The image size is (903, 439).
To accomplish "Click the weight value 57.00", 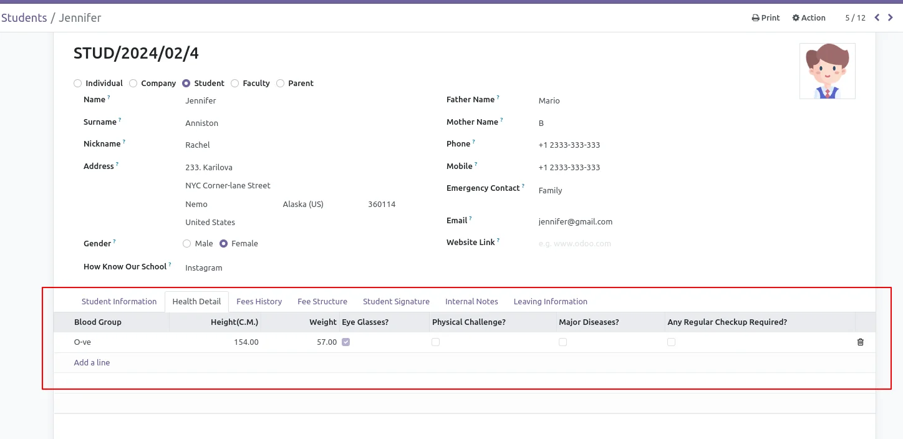I will (327, 342).
